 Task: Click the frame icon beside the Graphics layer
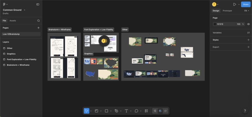pyautogui.click(x=4, y=54)
